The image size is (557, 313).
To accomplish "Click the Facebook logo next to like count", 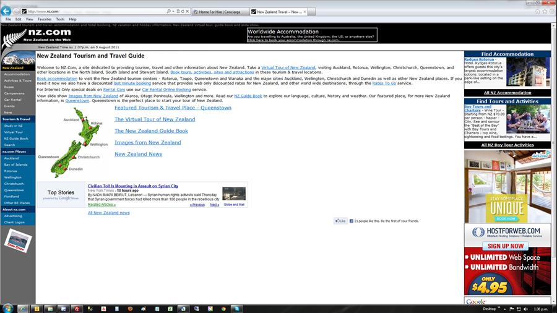I will point(352,221).
